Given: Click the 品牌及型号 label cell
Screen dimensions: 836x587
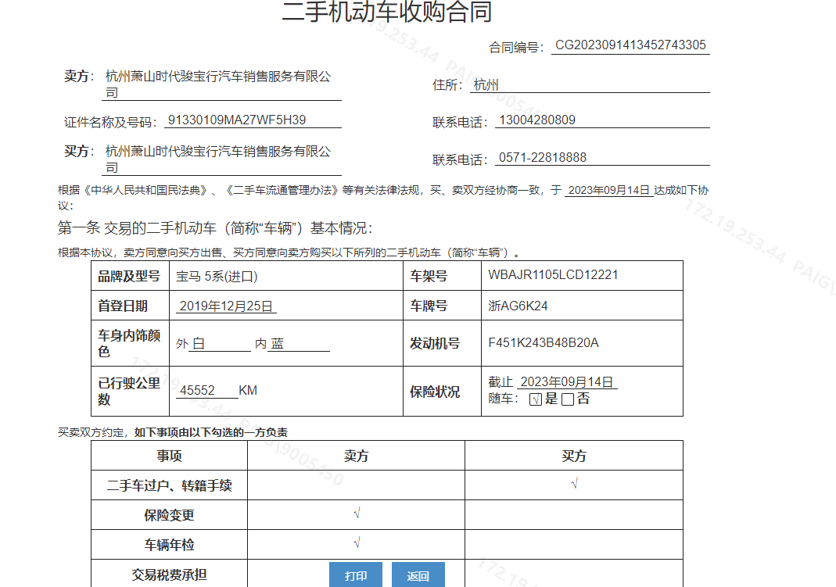Looking at the screenshot, I should pyautogui.click(x=129, y=276).
